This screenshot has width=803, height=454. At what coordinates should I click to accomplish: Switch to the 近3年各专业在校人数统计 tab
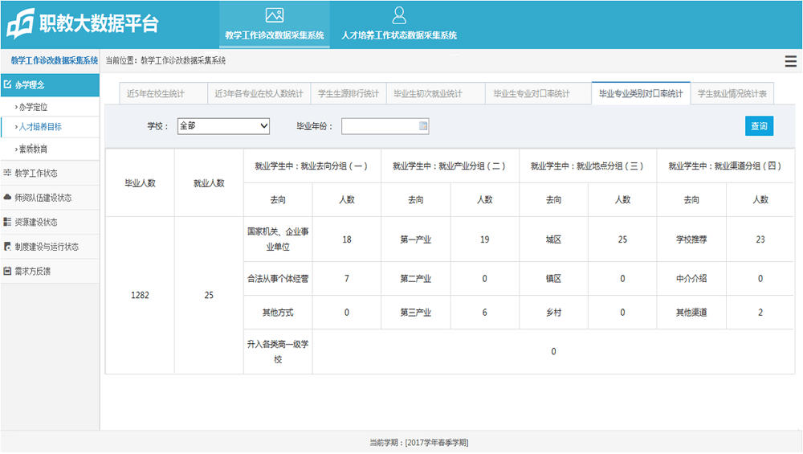259,94
